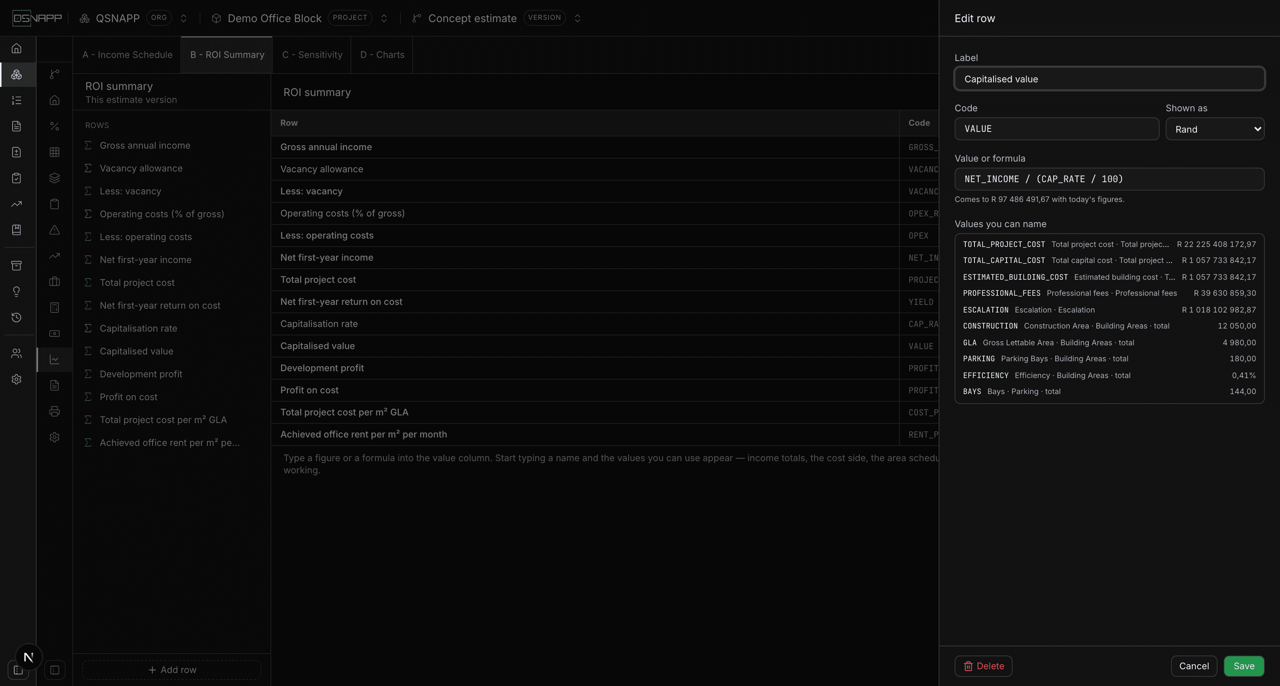Open the D - Charts tab

382,54
